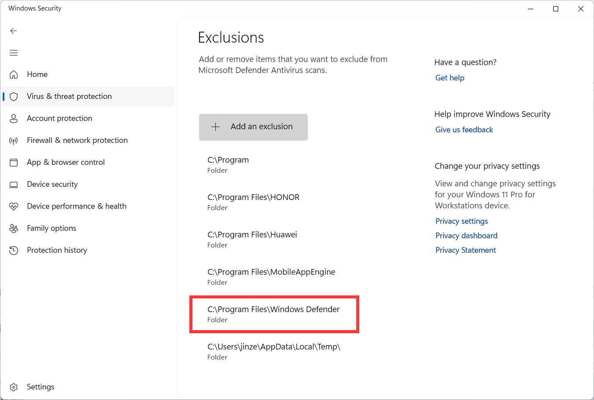Click the App & browser control icon
Viewport: 594px width, 400px height.
tap(14, 162)
